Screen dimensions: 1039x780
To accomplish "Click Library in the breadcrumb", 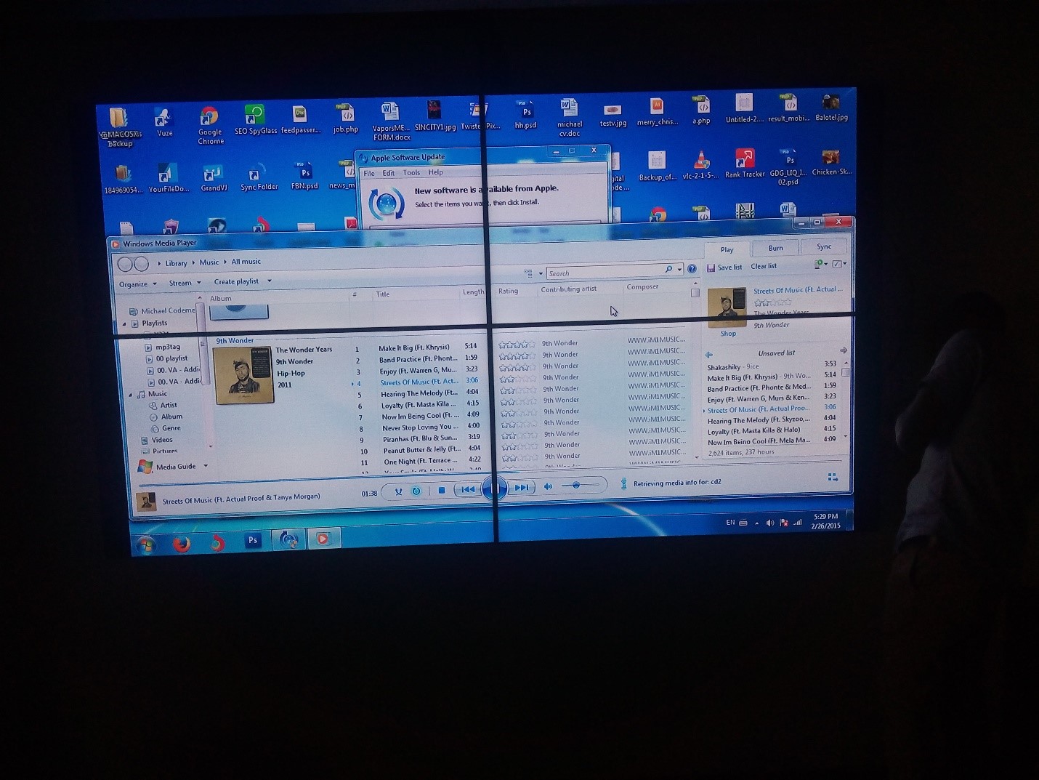I will pyautogui.click(x=176, y=263).
